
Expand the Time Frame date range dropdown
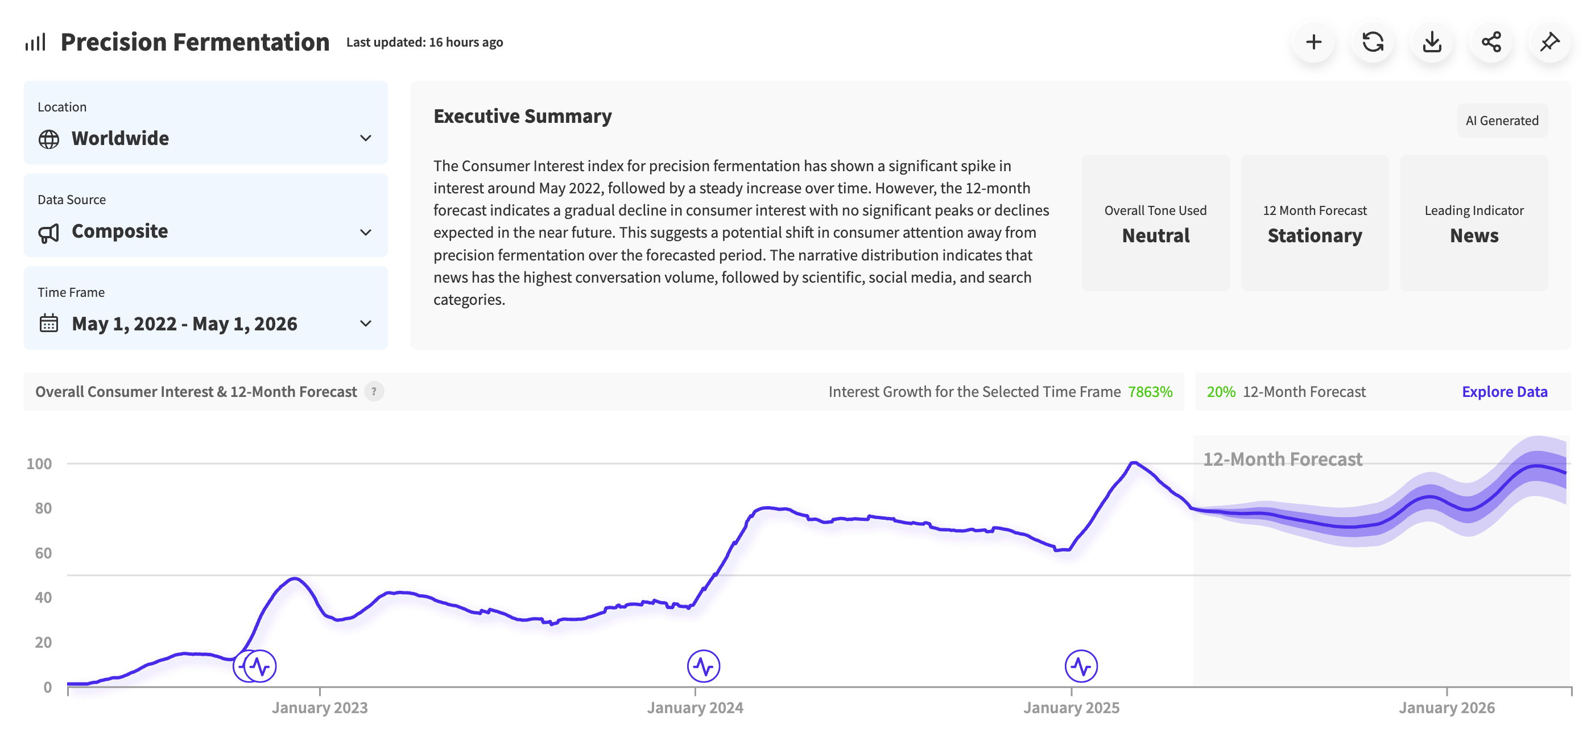[206, 307]
